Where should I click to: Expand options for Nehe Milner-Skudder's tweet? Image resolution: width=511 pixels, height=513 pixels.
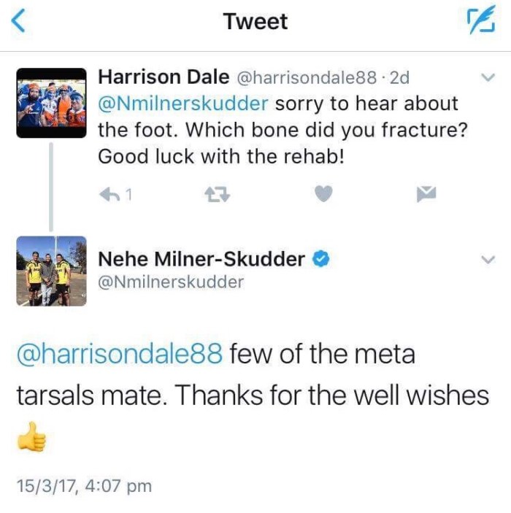click(x=490, y=259)
